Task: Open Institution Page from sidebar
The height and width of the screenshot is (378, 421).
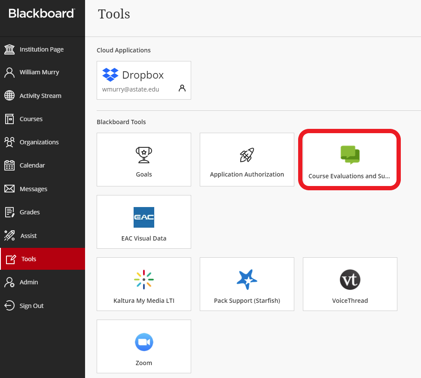Action: coord(43,49)
